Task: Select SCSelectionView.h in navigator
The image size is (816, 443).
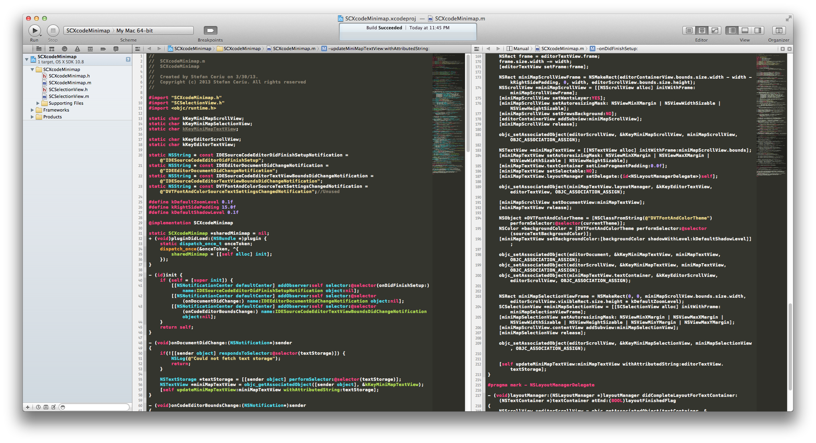Action: pos(65,89)
